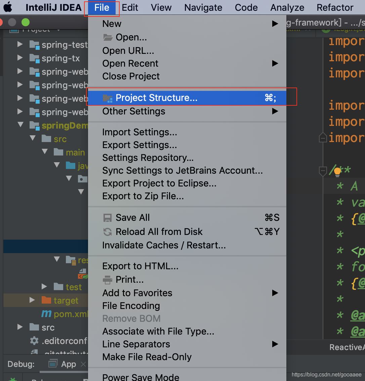Select Make File Read-Only menu item
This screenshot has width=365, height=381.
tap(147, 357)
